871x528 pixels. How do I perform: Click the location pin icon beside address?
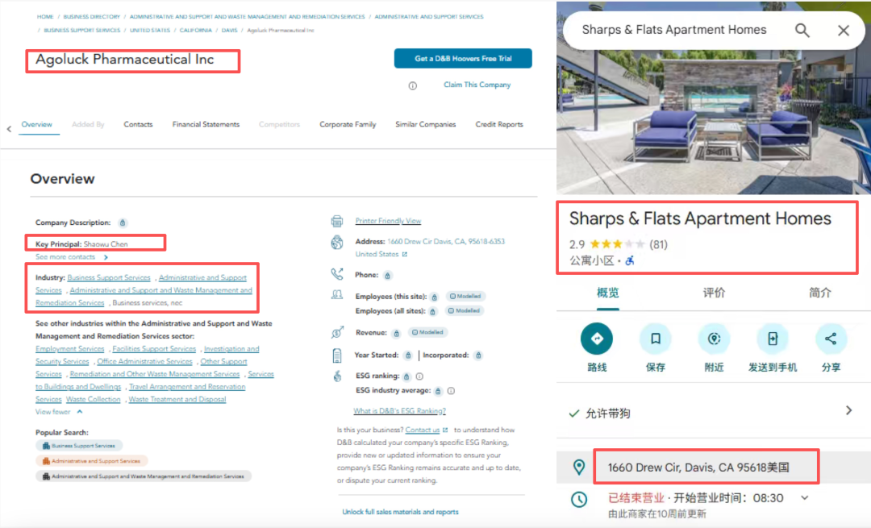pos(579,468)
